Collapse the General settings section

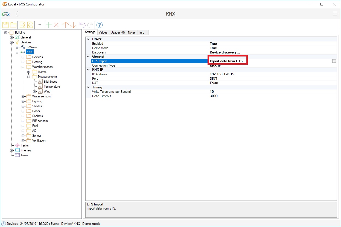tap(88, 57)
